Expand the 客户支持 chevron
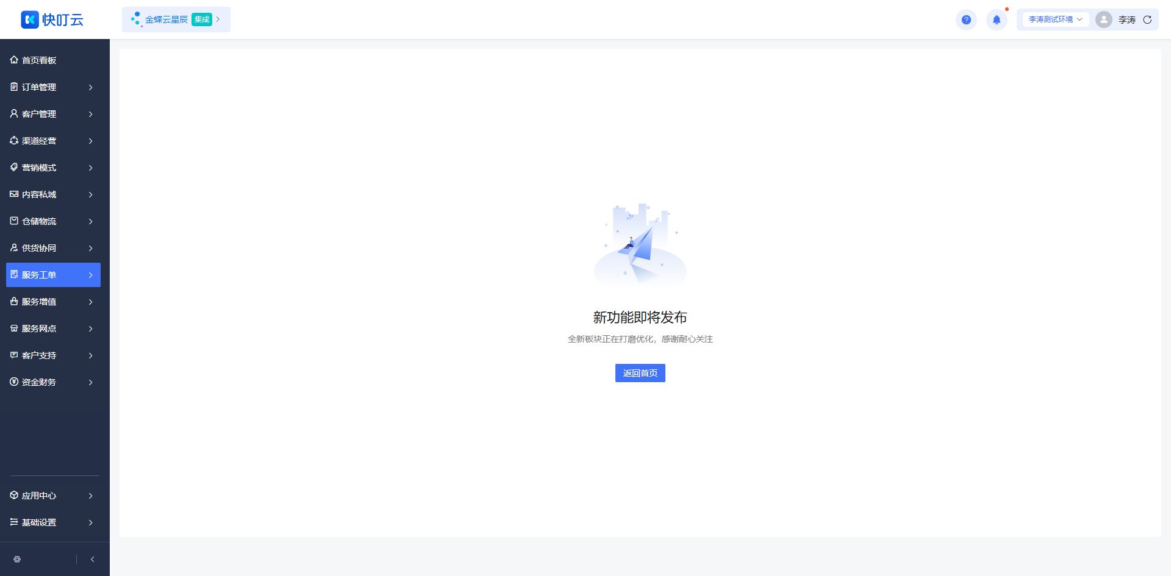 pyautogui.click(x=90, y=355)
